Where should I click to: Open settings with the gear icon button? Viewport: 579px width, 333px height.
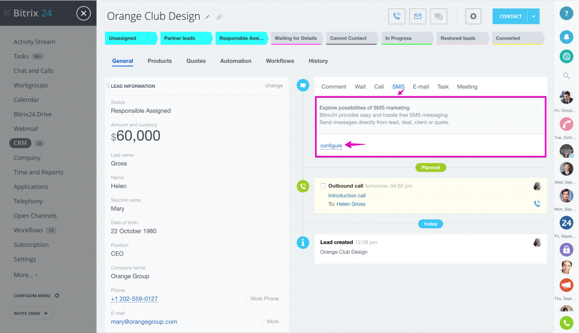pos(473,16)
